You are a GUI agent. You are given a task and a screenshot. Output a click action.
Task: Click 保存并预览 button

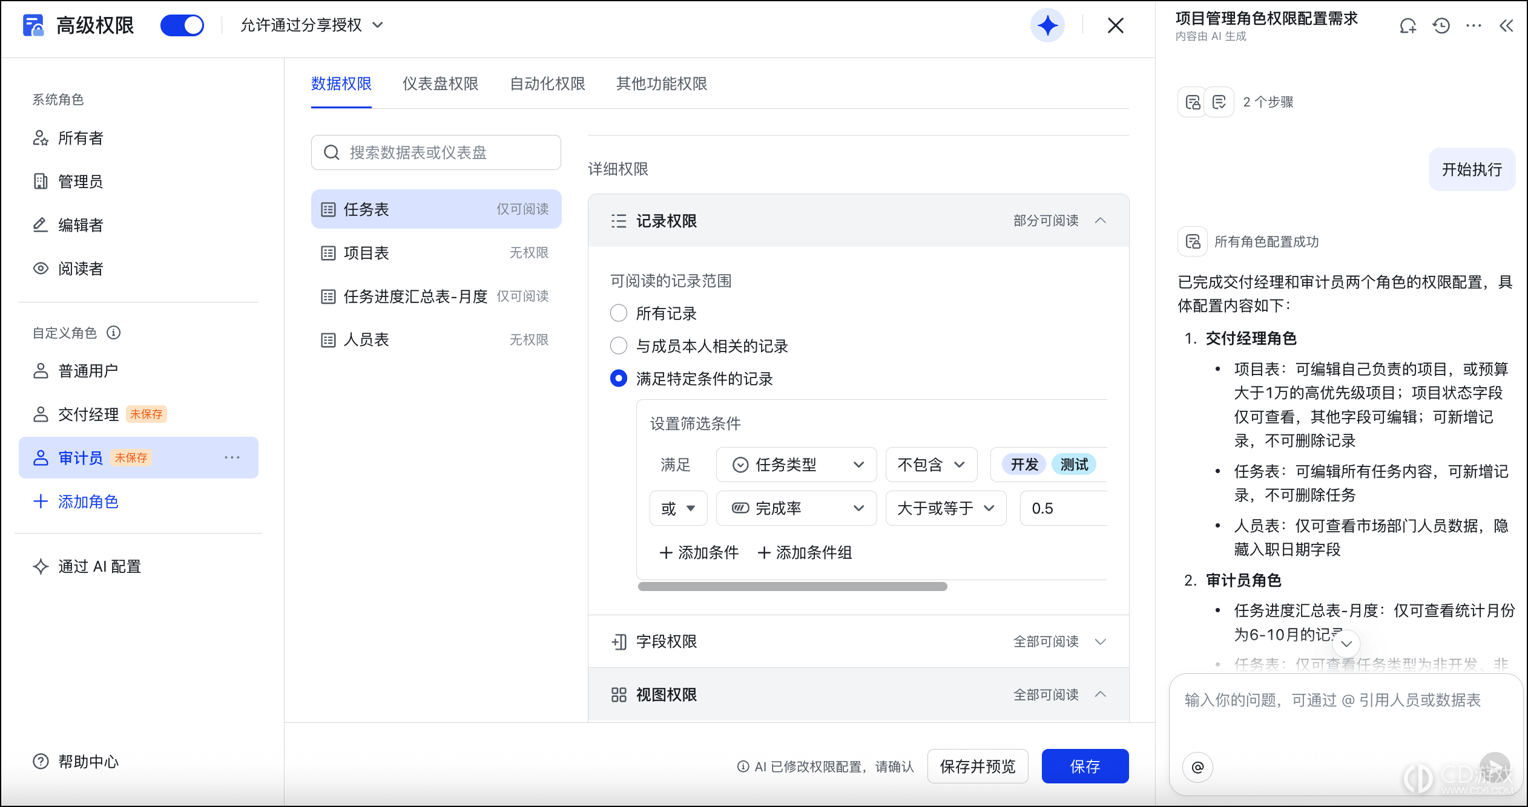[977, 766]
